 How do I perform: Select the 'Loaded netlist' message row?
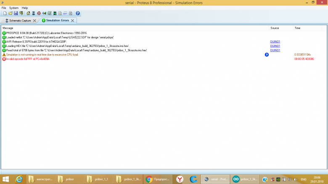coord(164,37)
